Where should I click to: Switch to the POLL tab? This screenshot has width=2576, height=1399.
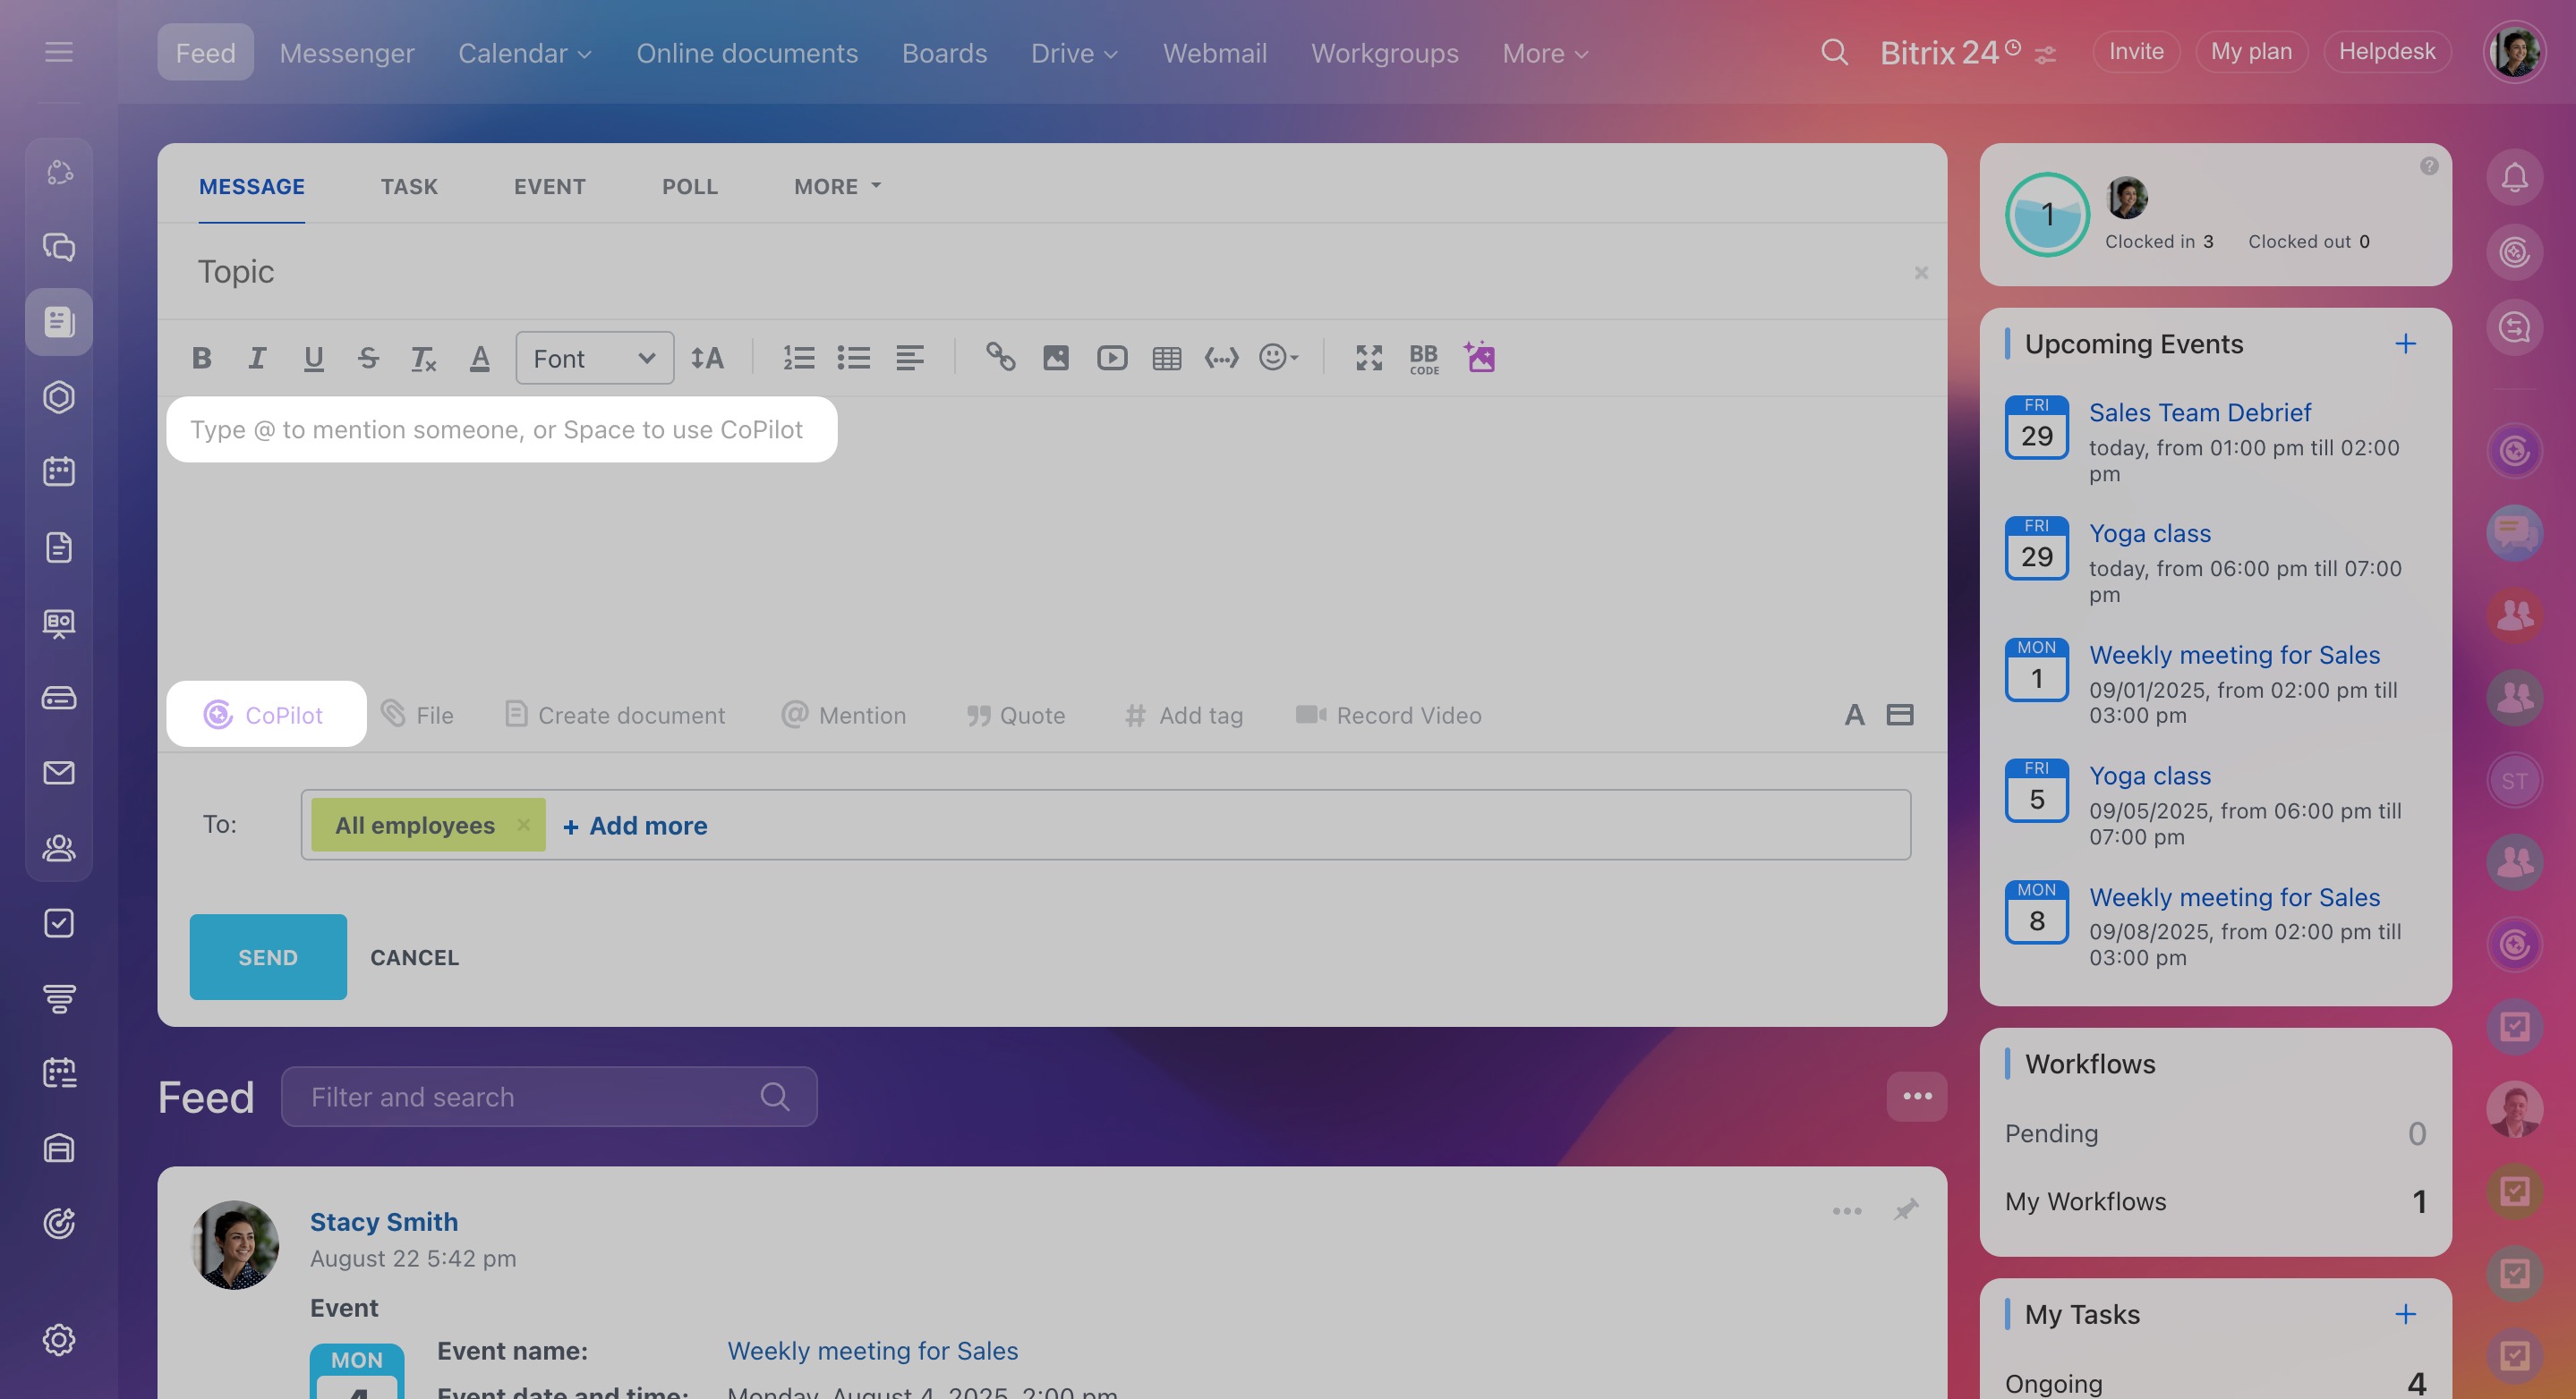click(689, 187)
